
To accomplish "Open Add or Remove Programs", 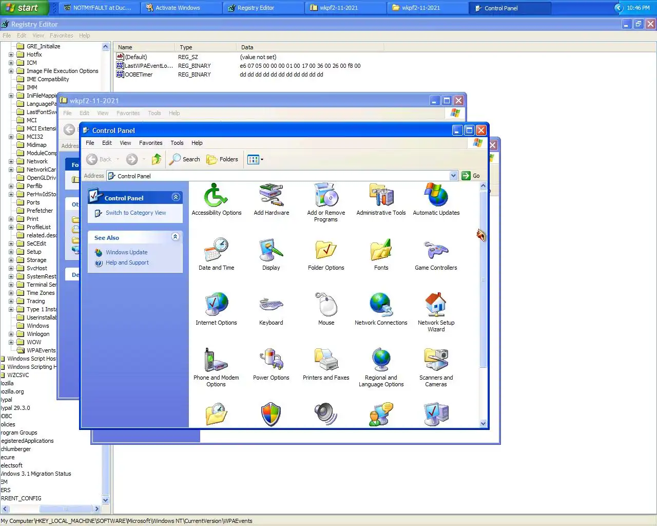I will pyautogui.click(x=326, y=203).
